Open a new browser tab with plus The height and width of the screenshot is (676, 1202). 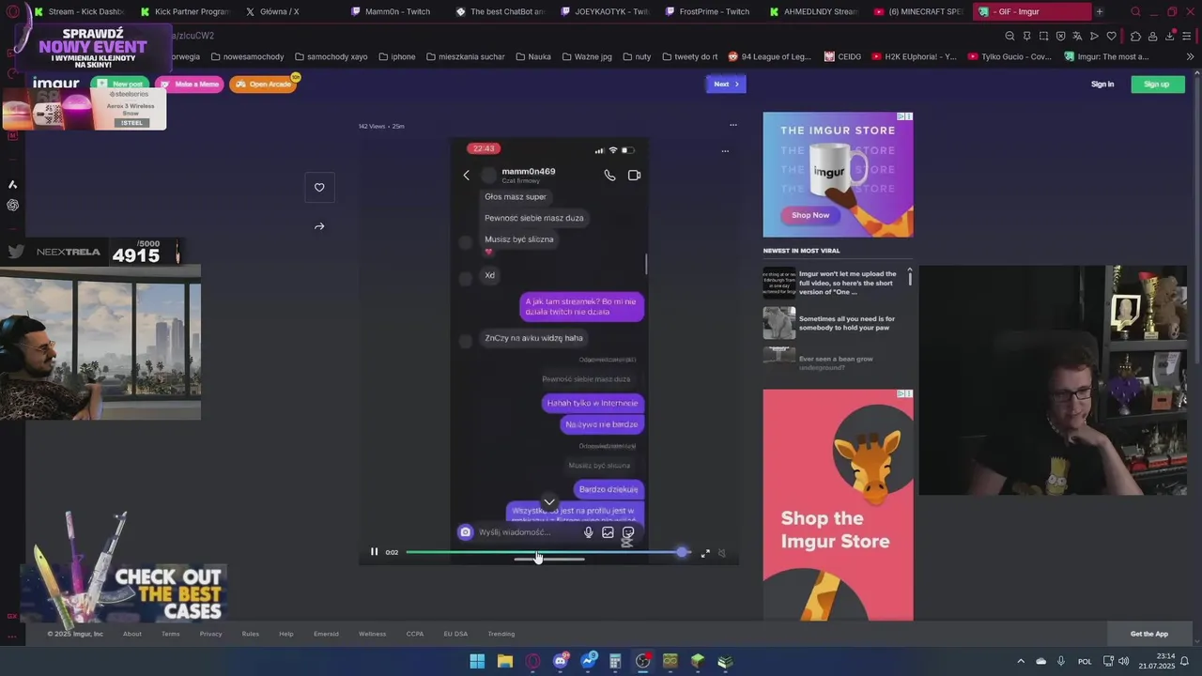click(x=1100, y=12)
